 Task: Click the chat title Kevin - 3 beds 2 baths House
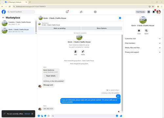[55, 18]
